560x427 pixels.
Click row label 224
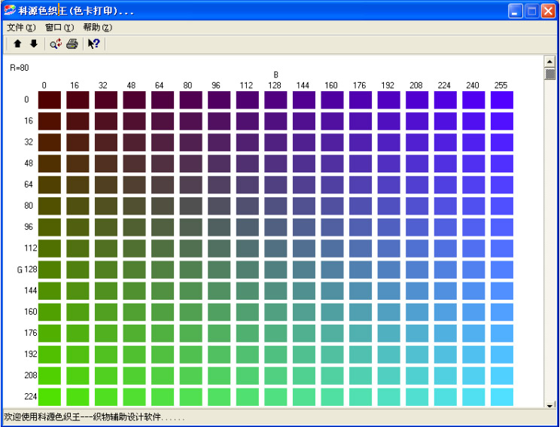point(31,396)
